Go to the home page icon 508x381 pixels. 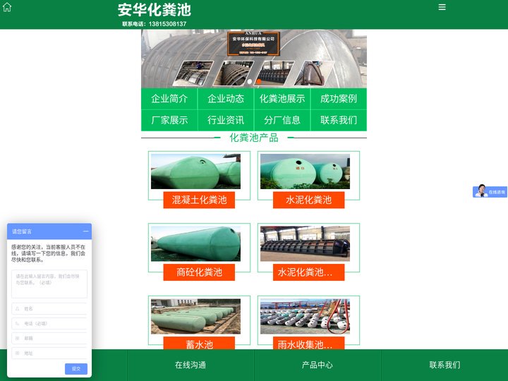coord(7,7)
